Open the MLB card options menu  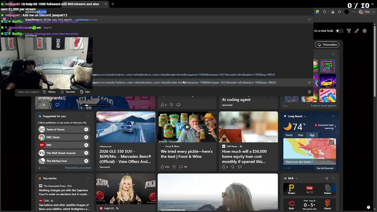pos(333,178)
